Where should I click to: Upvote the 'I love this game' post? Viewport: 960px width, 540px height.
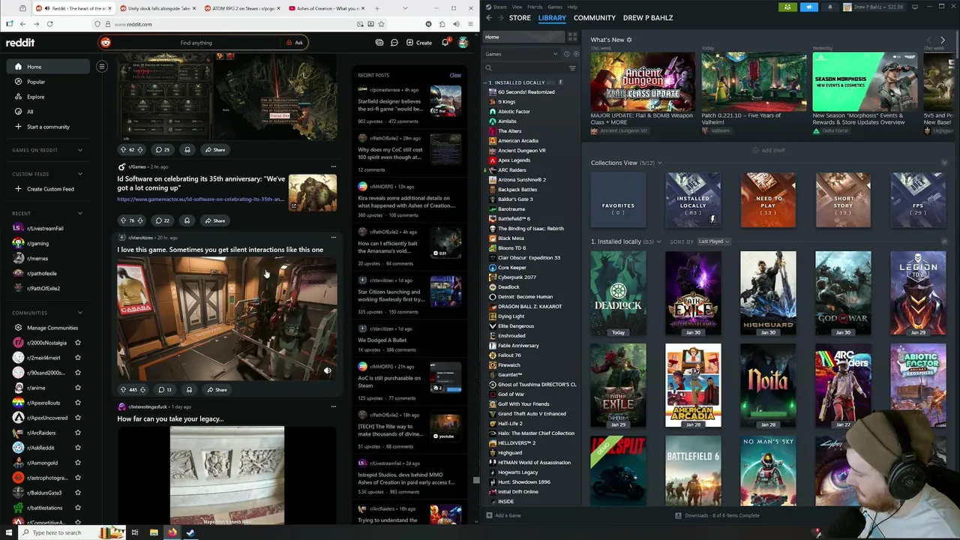[x=123, y=390]
